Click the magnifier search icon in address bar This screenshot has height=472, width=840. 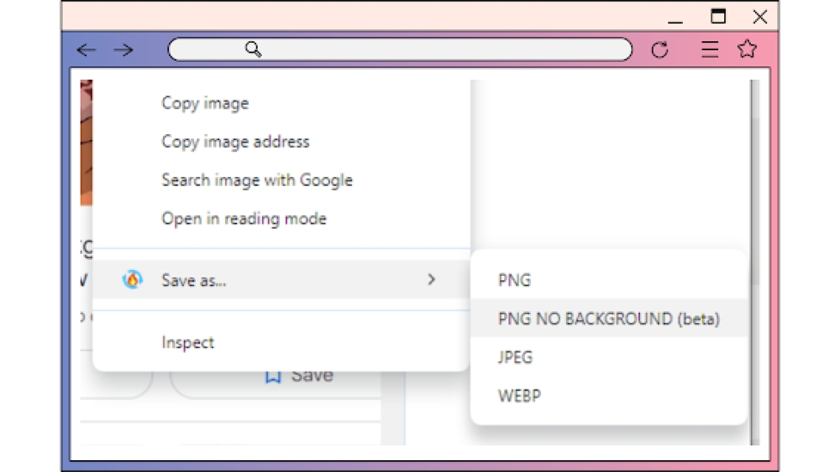253,49
